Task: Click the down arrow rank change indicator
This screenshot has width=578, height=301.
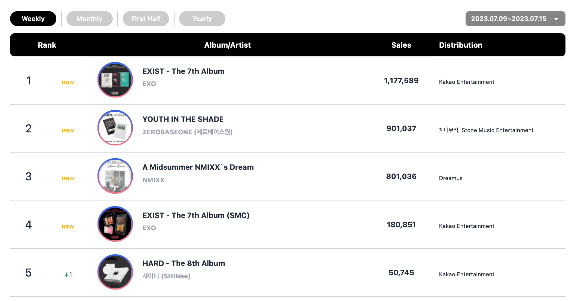Action: pyautogui.click(x=66, y=275)
